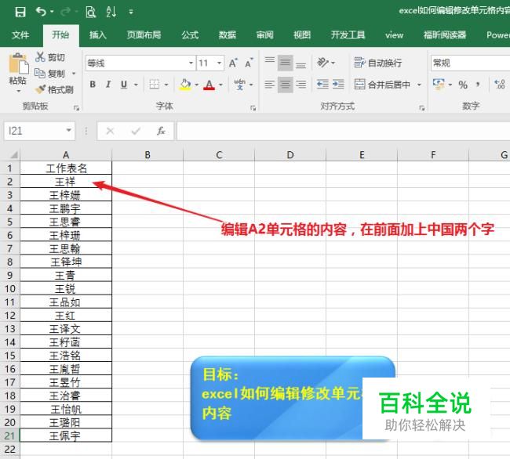Switch to the 插入 (Insert) tab
This screenshot has width=510, height=459.
[x=98, y=35]
